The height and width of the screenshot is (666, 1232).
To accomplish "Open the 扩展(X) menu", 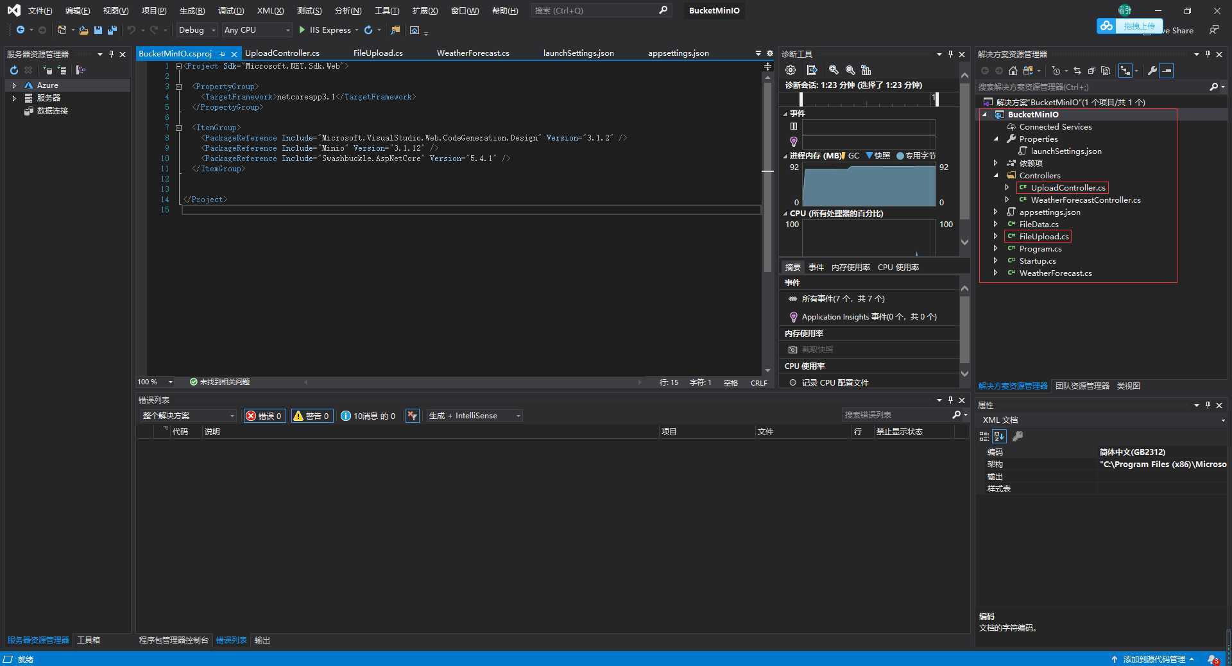I will point(425,11).
